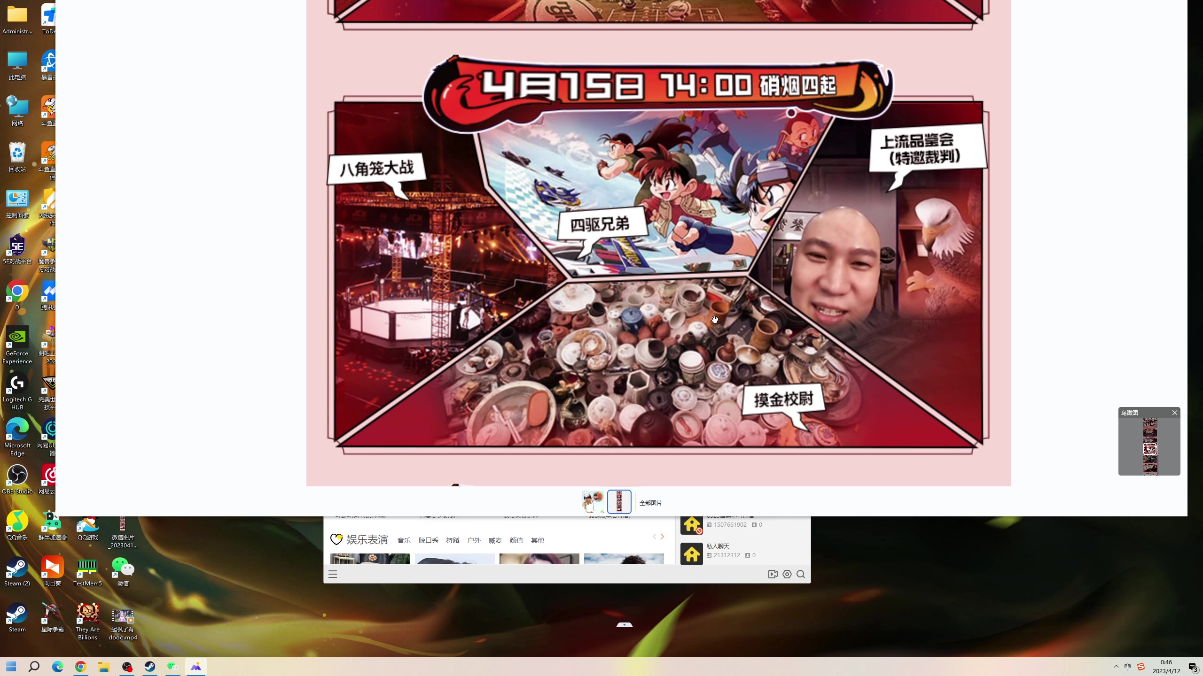Screen dimensions: 1203x676
Task: Select 微信图片_2023041 file icon
Action: (123, 532)
